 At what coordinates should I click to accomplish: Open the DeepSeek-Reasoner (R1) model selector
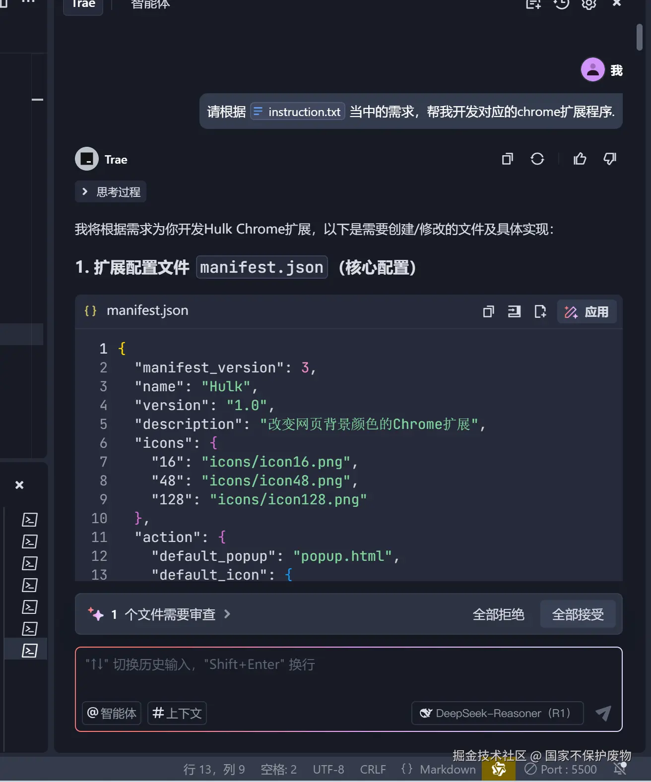[x=498, y=713]
